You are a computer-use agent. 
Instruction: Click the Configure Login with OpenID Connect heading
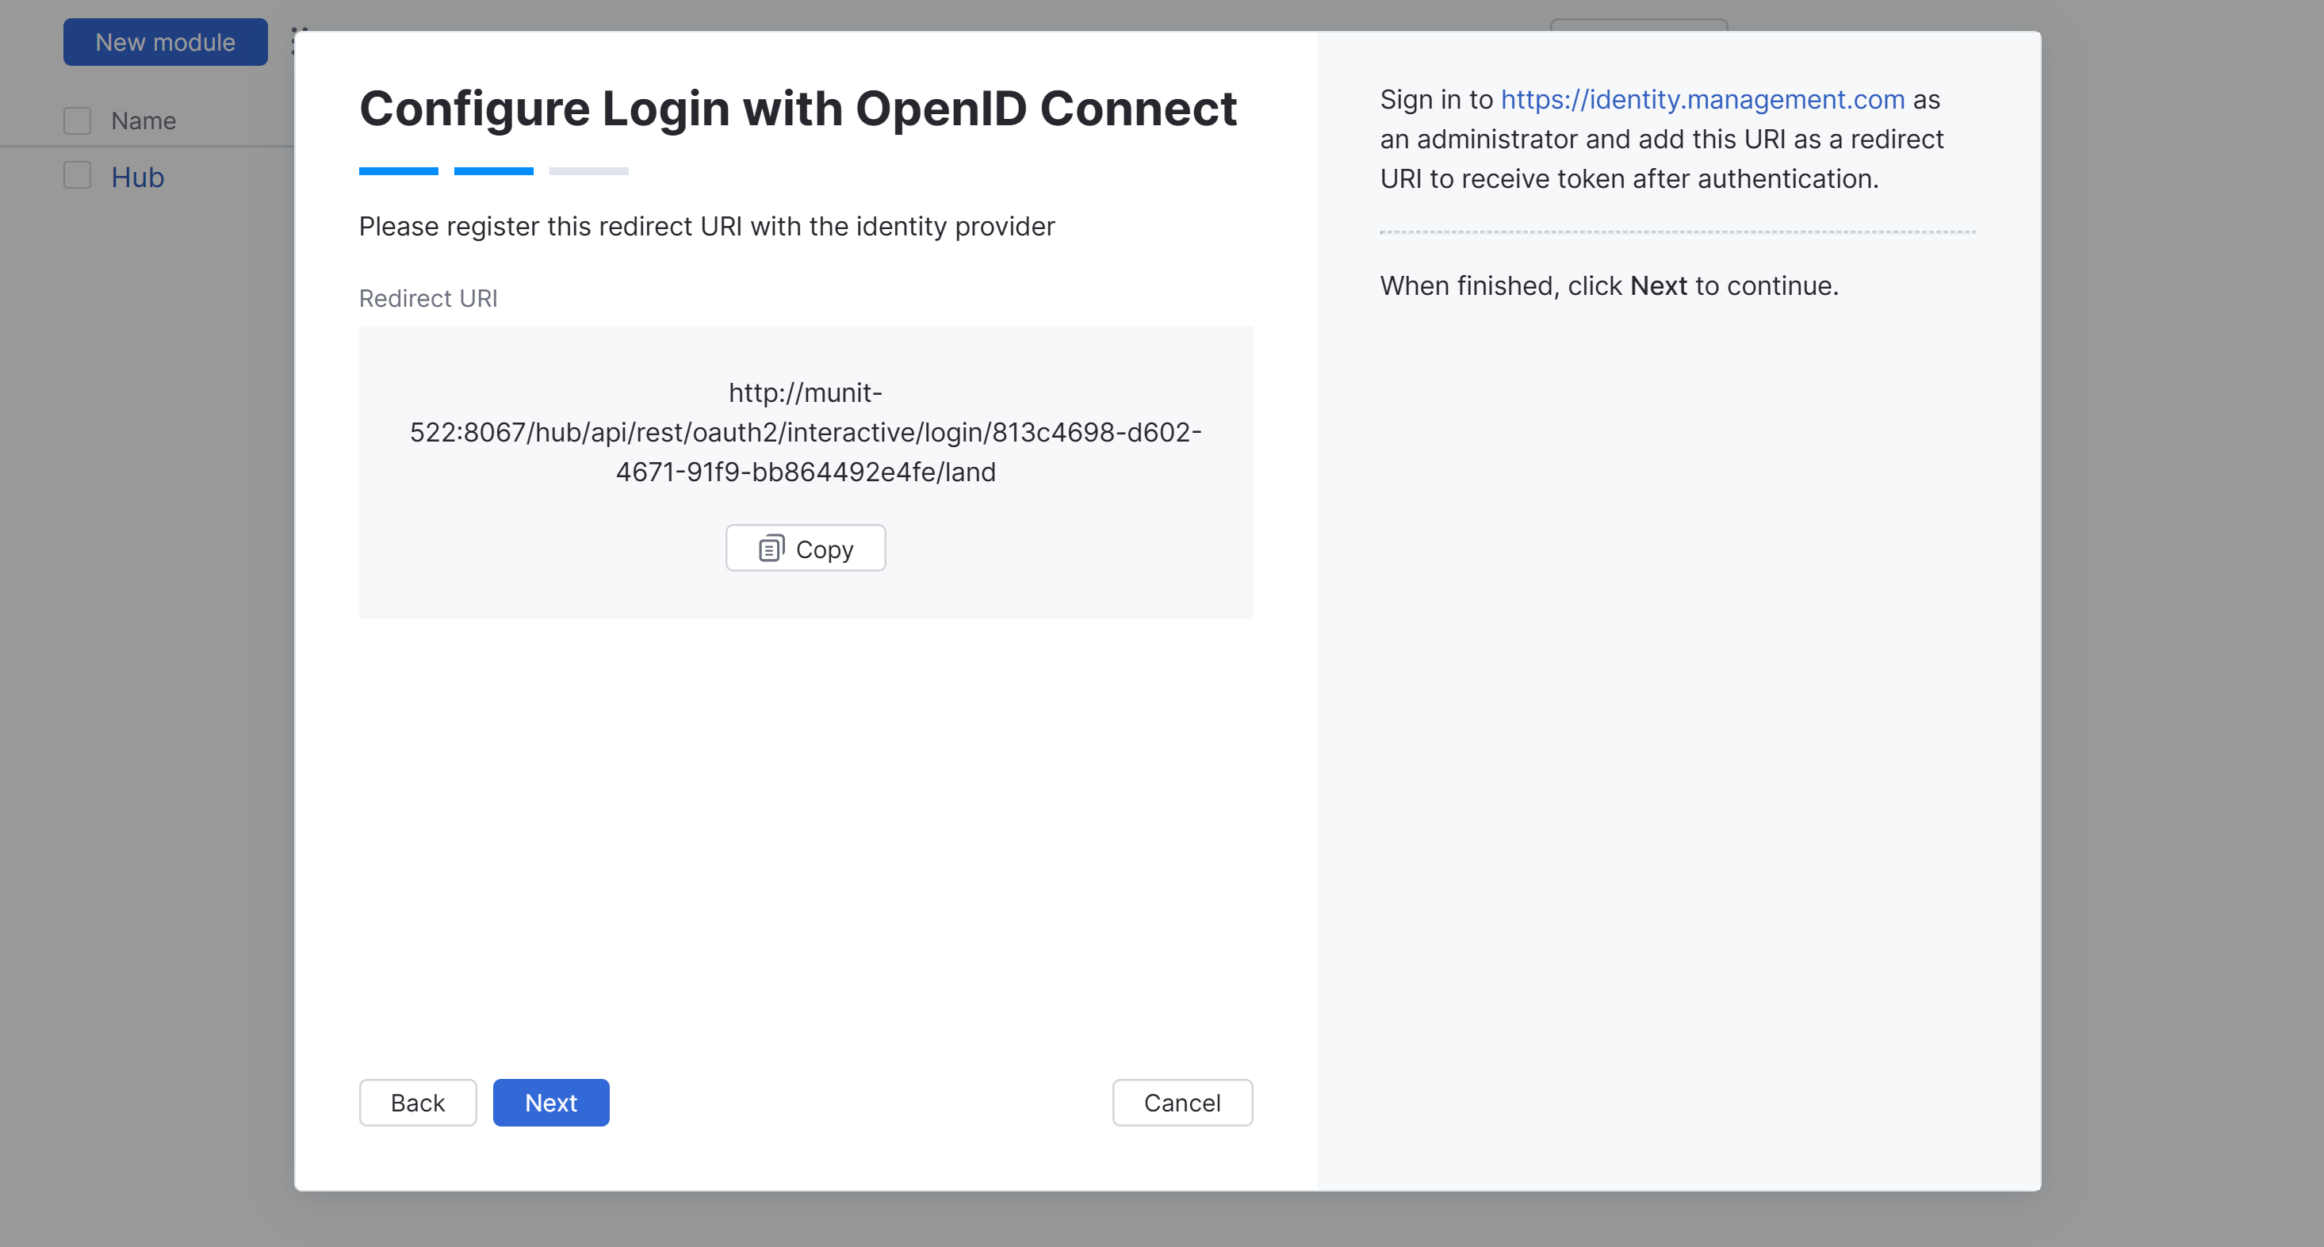point(798,109)
